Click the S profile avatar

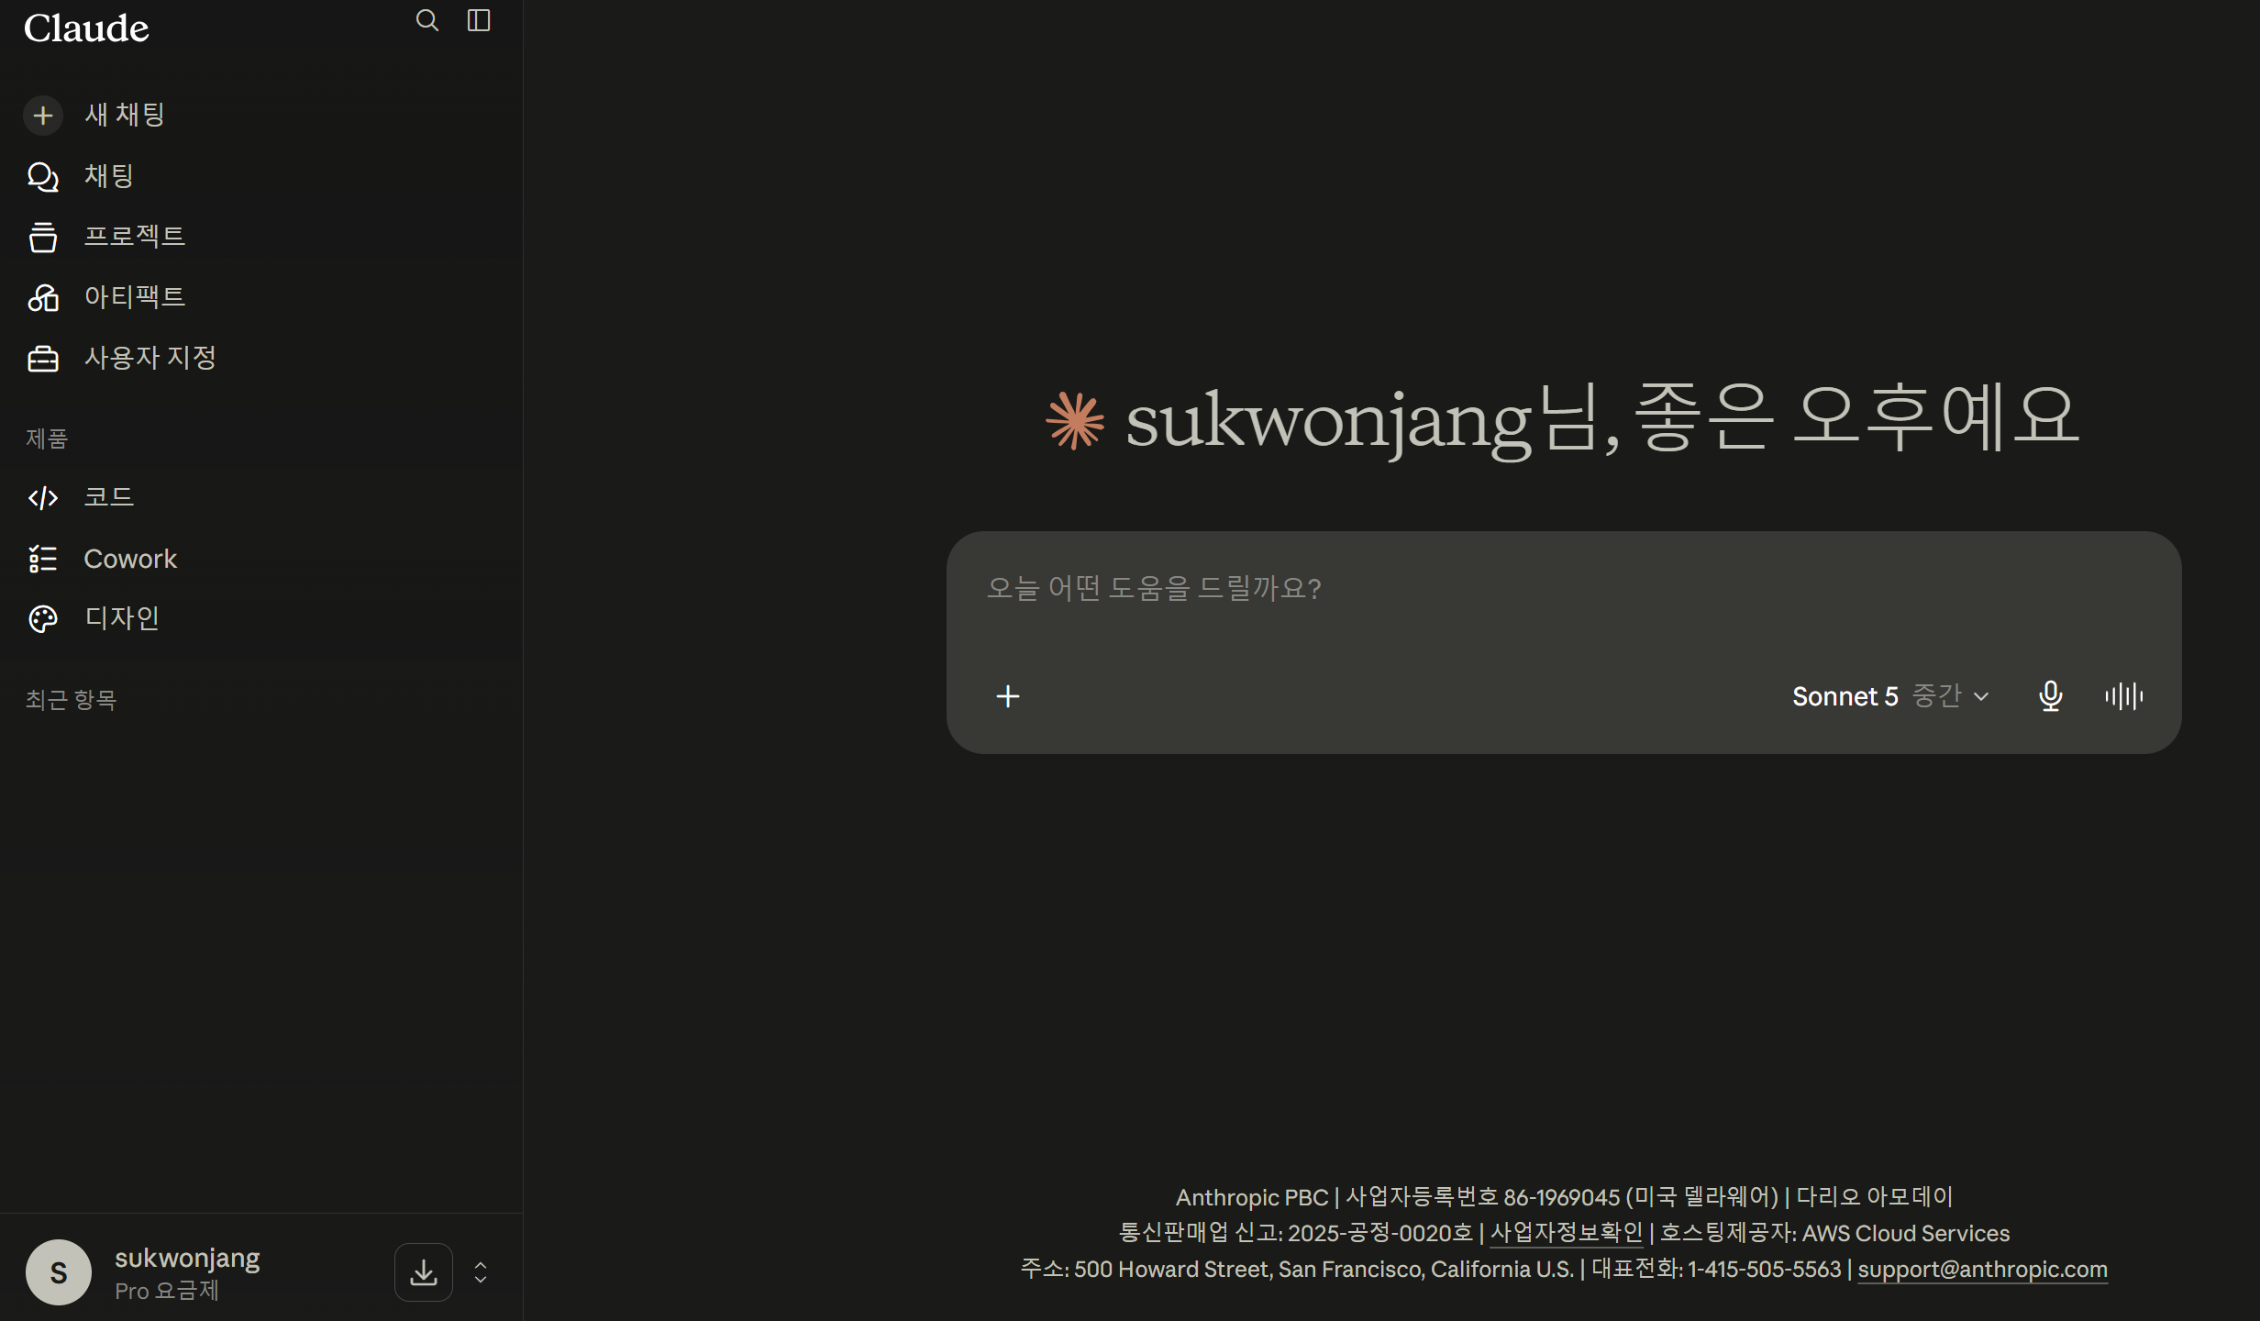(x=59, y=1272)
